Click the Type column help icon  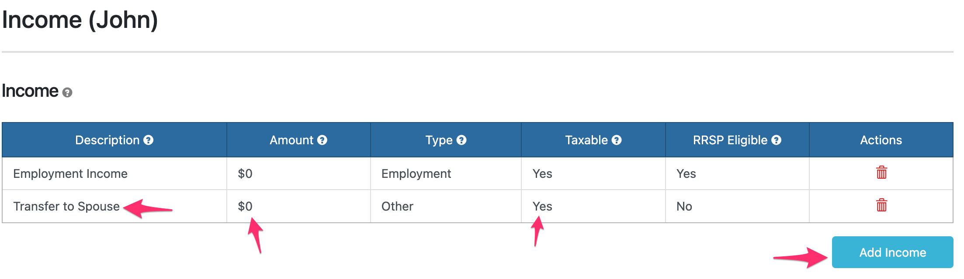point(461,140)
